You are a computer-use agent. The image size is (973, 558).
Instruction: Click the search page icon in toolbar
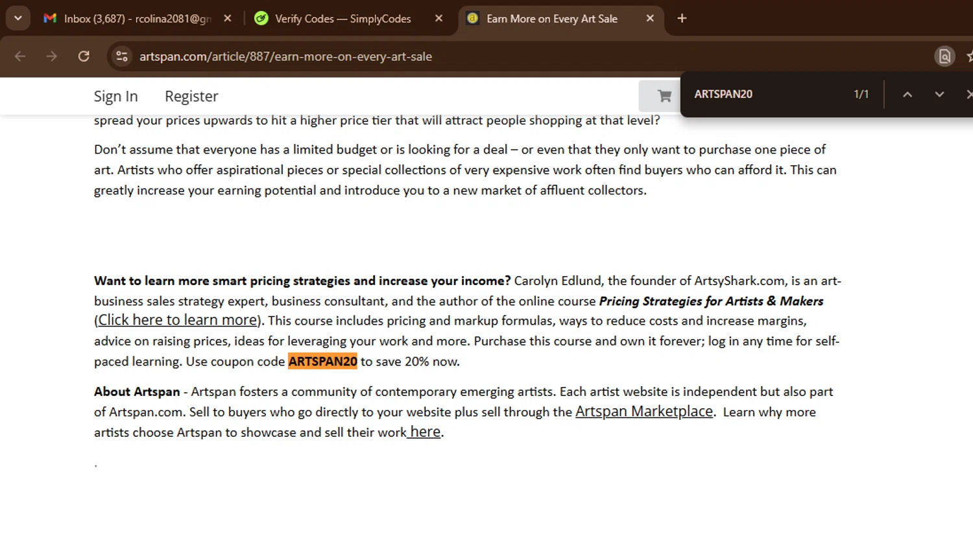[944, 56]
